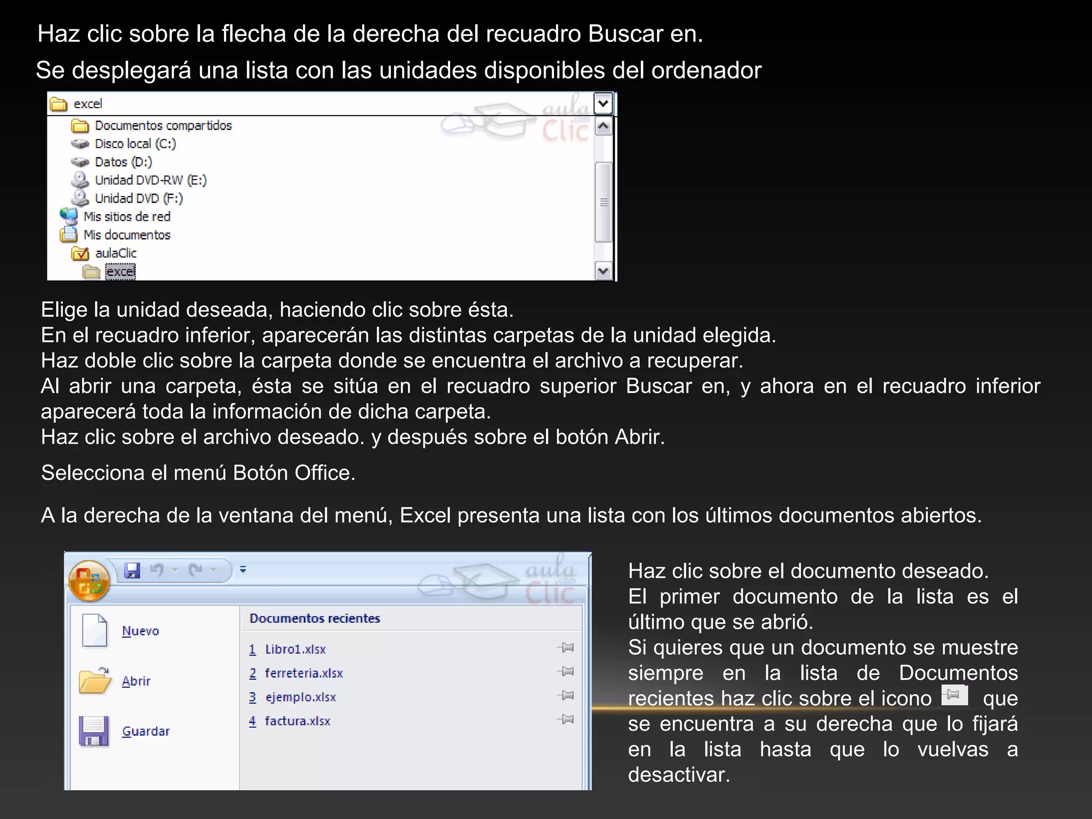This screenshot has height=819, width=1092.
Task: Select the aulaClic folder
Action: coord(116,253)
